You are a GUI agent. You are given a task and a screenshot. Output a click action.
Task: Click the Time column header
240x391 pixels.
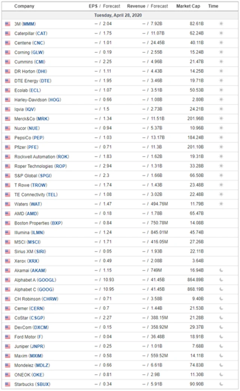click(213, 6)
